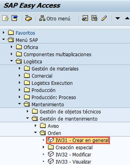Select Componentes multiaplicaciones label
The height and width of the screenshot is (165, 130).
point(58,55)
